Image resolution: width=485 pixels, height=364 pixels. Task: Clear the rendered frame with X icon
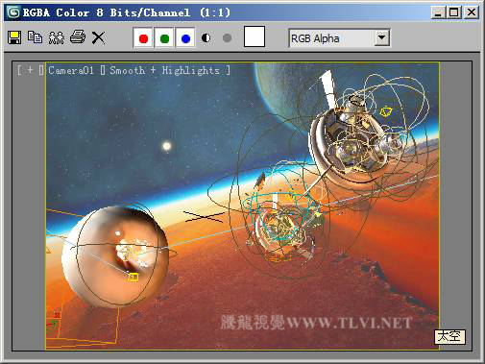pos(98,37)
